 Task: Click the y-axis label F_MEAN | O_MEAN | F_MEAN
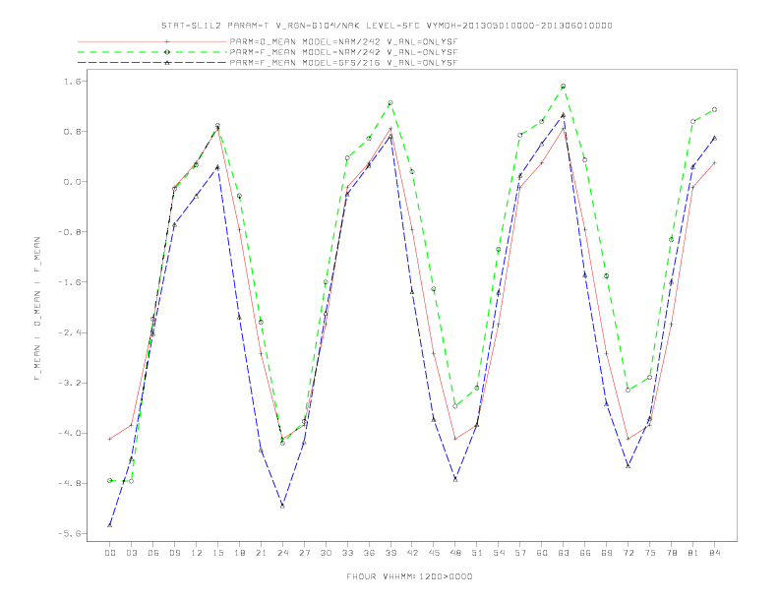(x=36, y=309)
